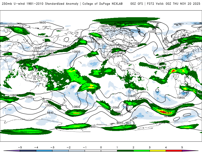This screenshot has height=152, width=202.
Task: Click the "10800" contour label over the north-central Pacific
Action: [76, 52]
